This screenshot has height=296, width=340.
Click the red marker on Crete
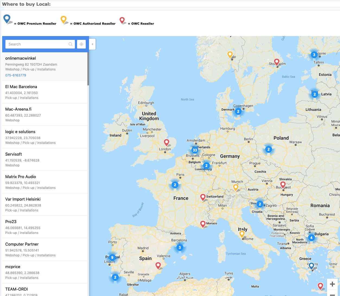[320, 286]
